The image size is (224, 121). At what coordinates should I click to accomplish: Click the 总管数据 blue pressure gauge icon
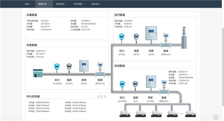[x=57, y=68]
